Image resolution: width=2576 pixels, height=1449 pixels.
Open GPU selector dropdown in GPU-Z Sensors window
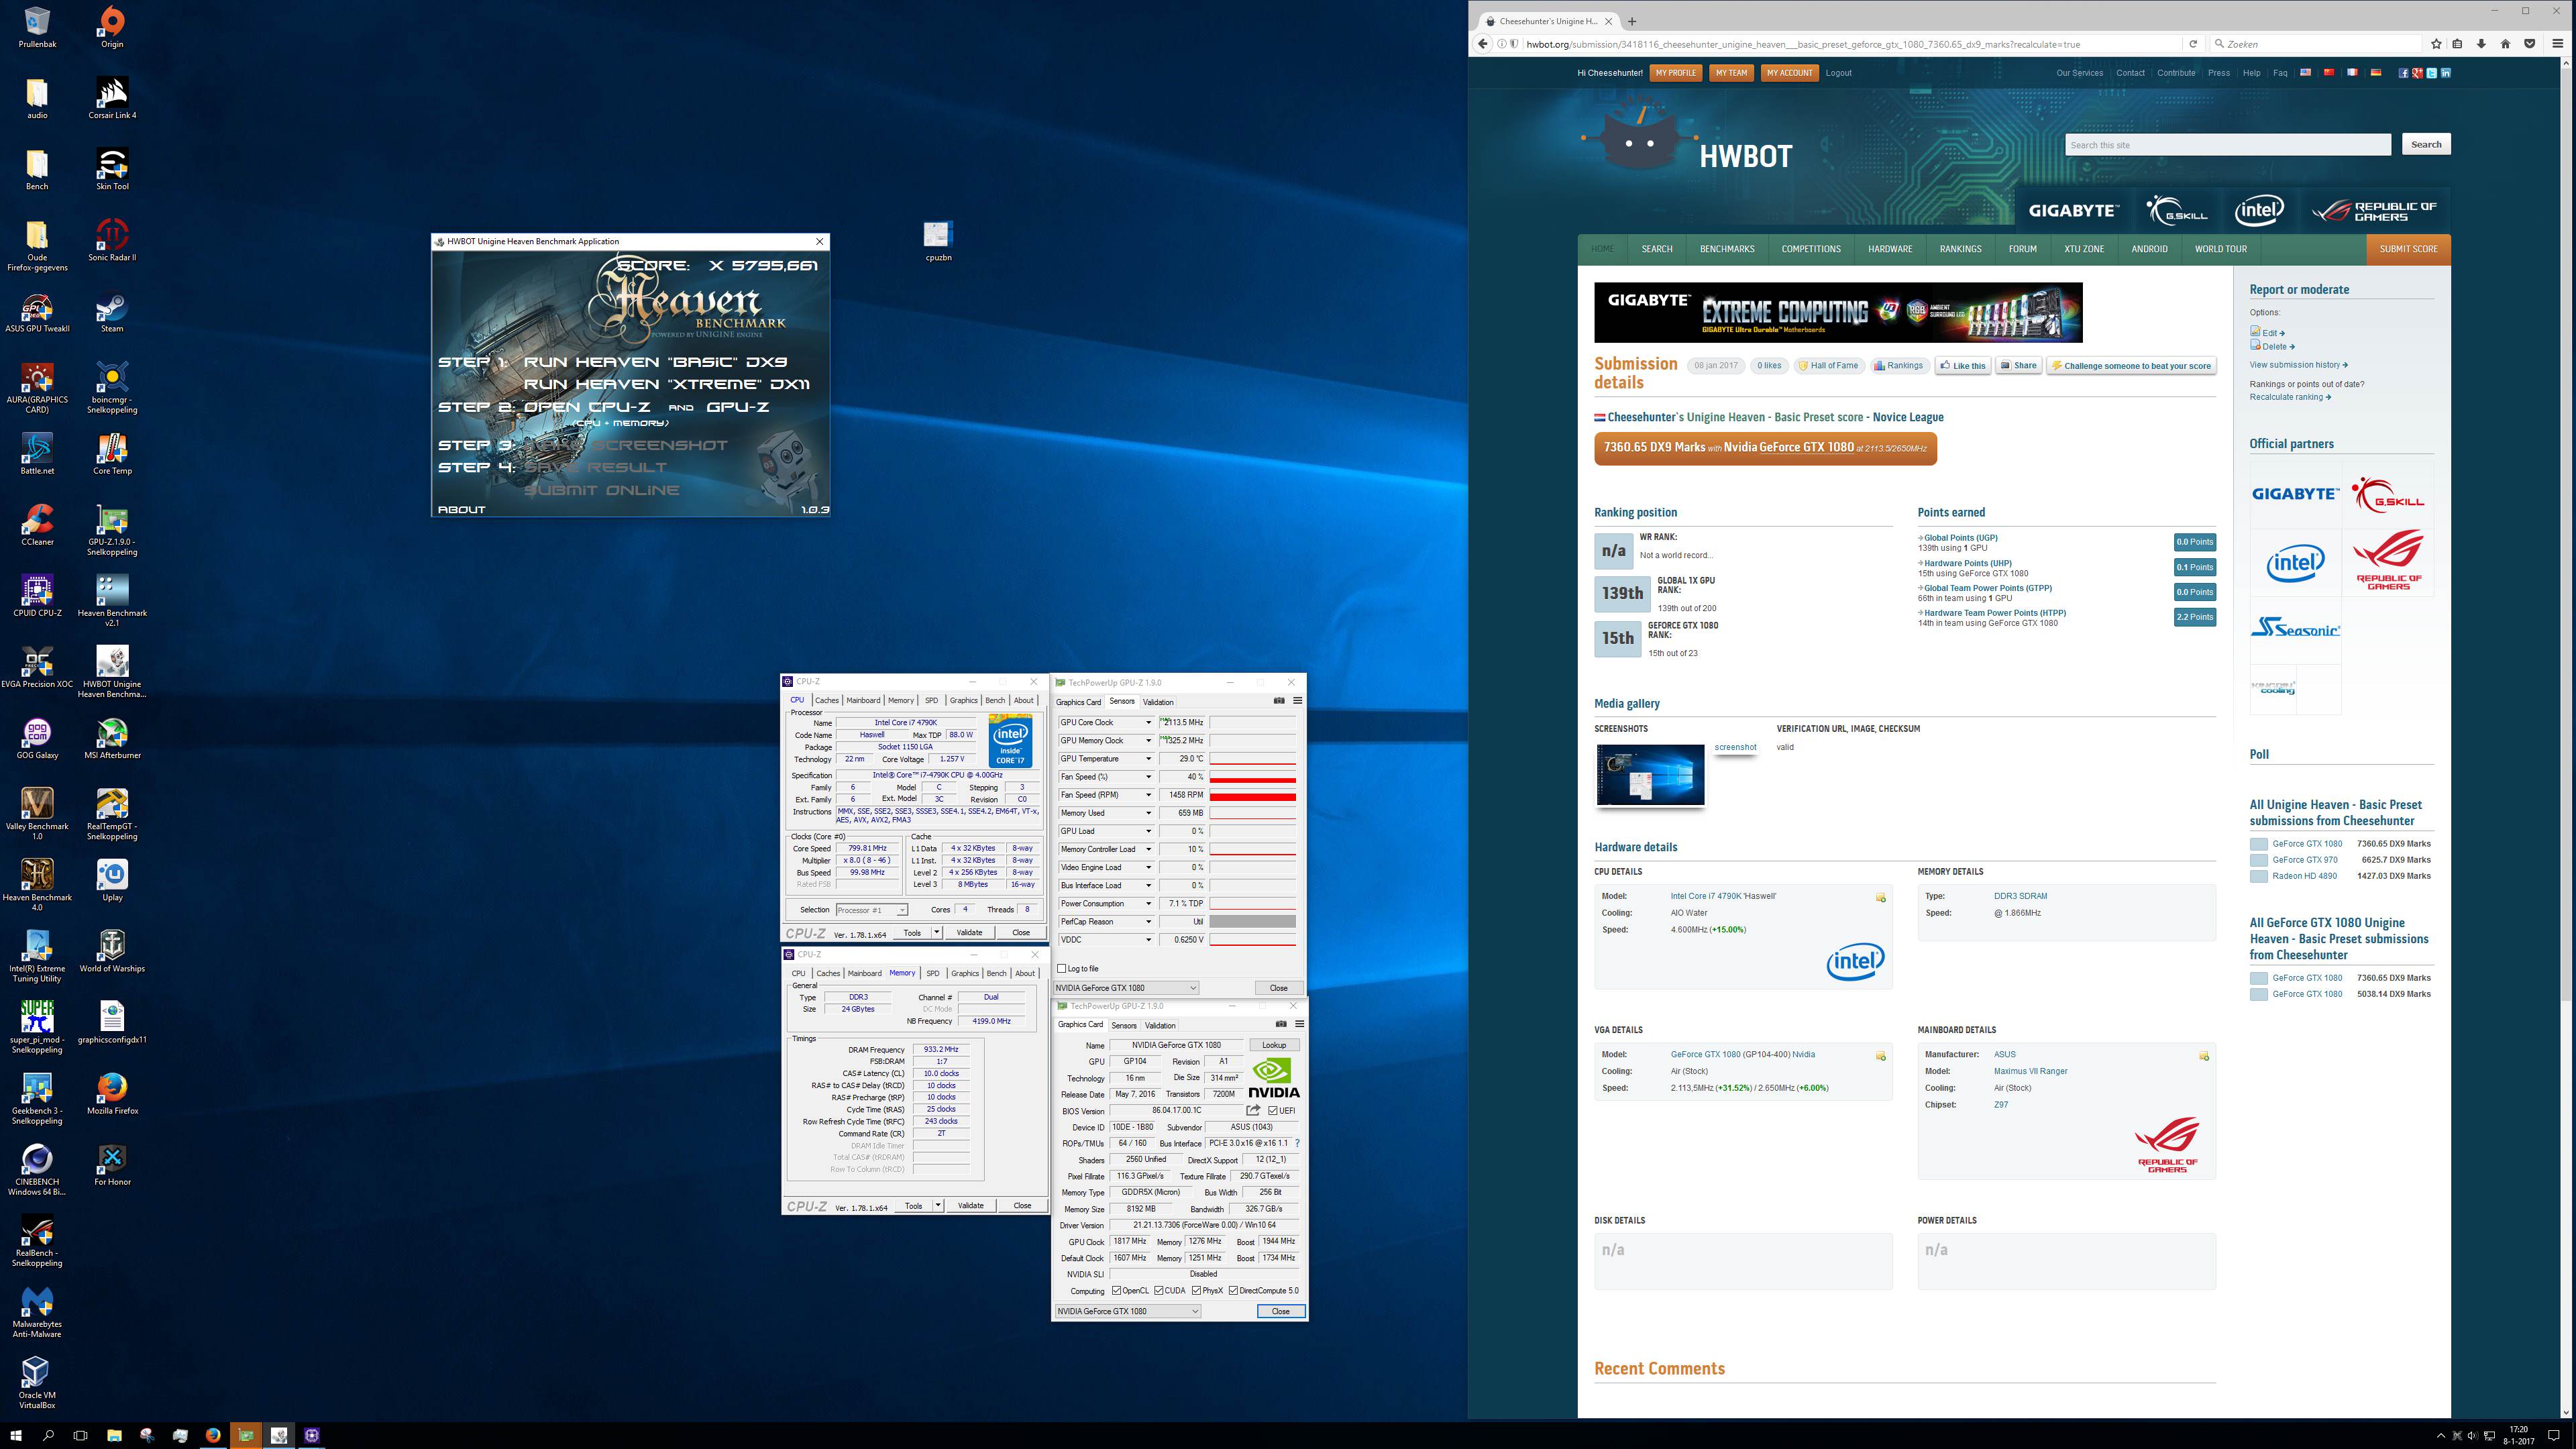1126,988
